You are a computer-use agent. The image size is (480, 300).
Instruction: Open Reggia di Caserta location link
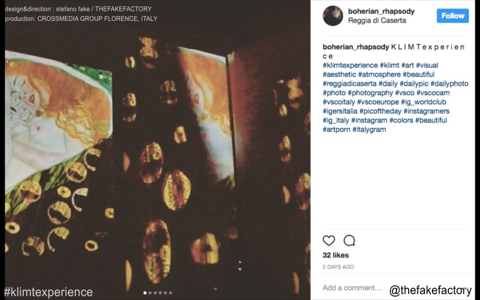tap(377, 20)
